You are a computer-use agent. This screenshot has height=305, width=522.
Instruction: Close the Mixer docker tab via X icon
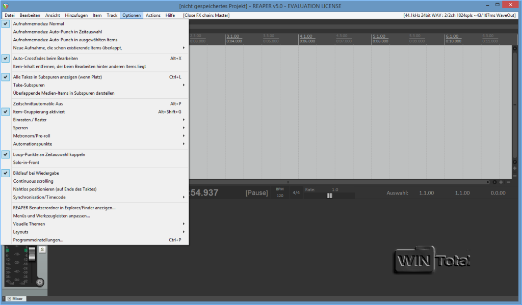tap(9, 299)
